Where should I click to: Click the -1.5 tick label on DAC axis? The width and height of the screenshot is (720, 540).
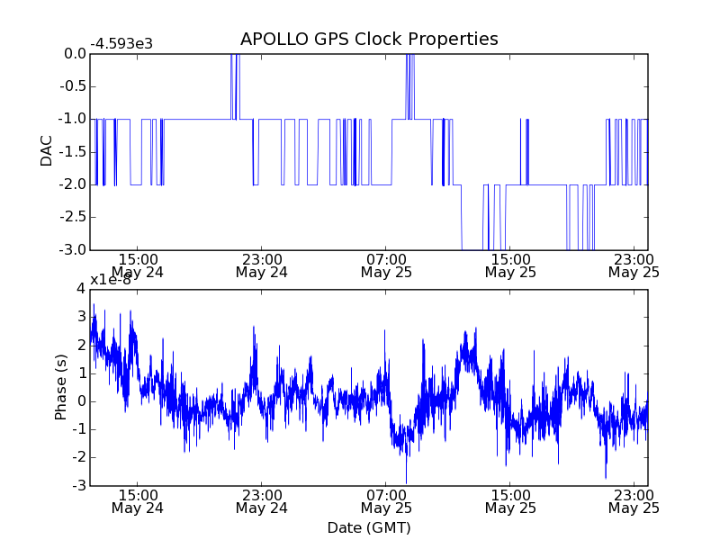73,152
